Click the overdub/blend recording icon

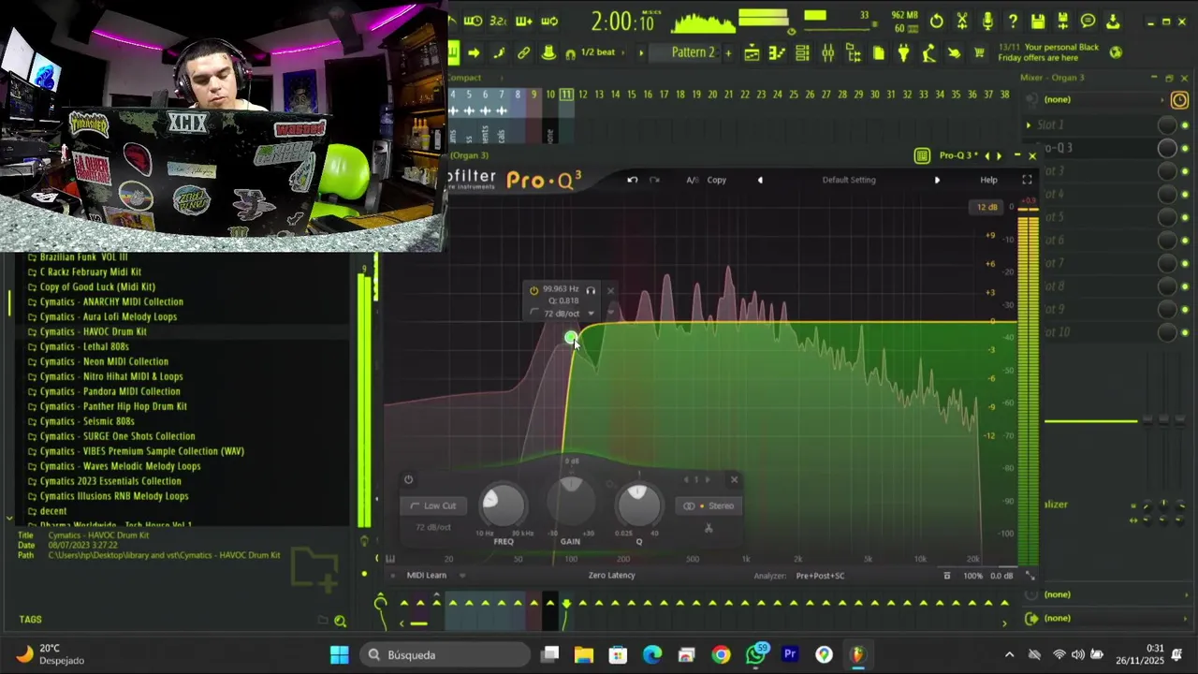(x=523, y=21)
